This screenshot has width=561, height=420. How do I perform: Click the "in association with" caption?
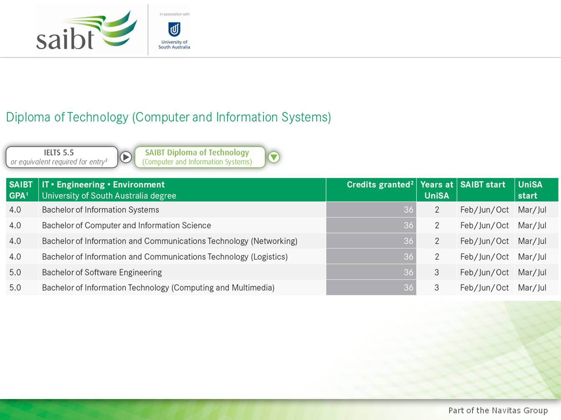pos(174,14)
